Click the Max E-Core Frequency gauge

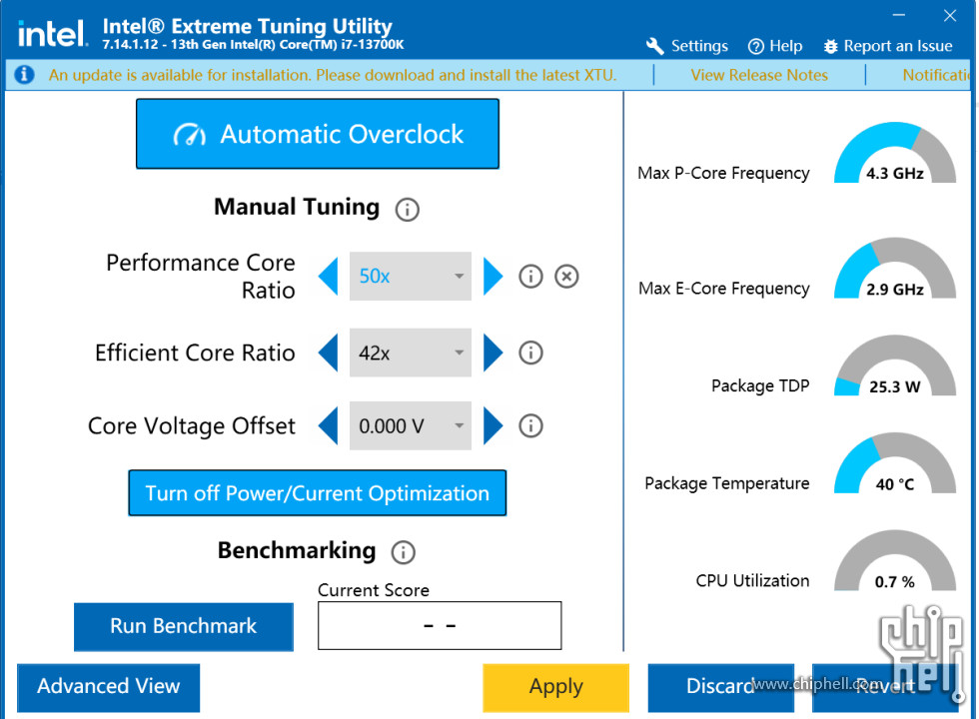pyautogui.click(x=895, y=269)
